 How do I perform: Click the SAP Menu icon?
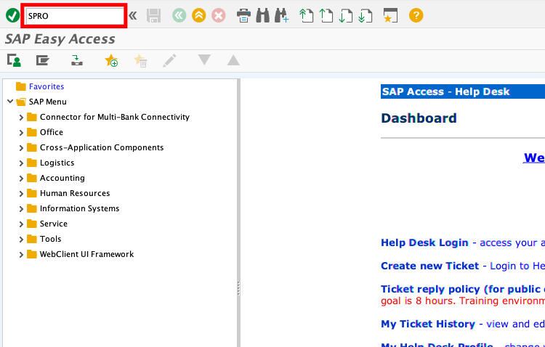point(43,60)
